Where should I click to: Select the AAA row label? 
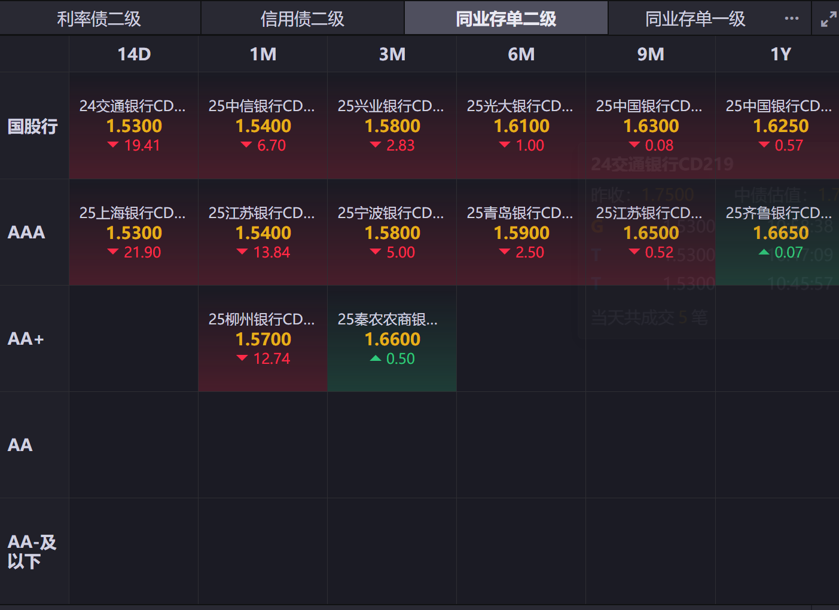coord(26,232)
